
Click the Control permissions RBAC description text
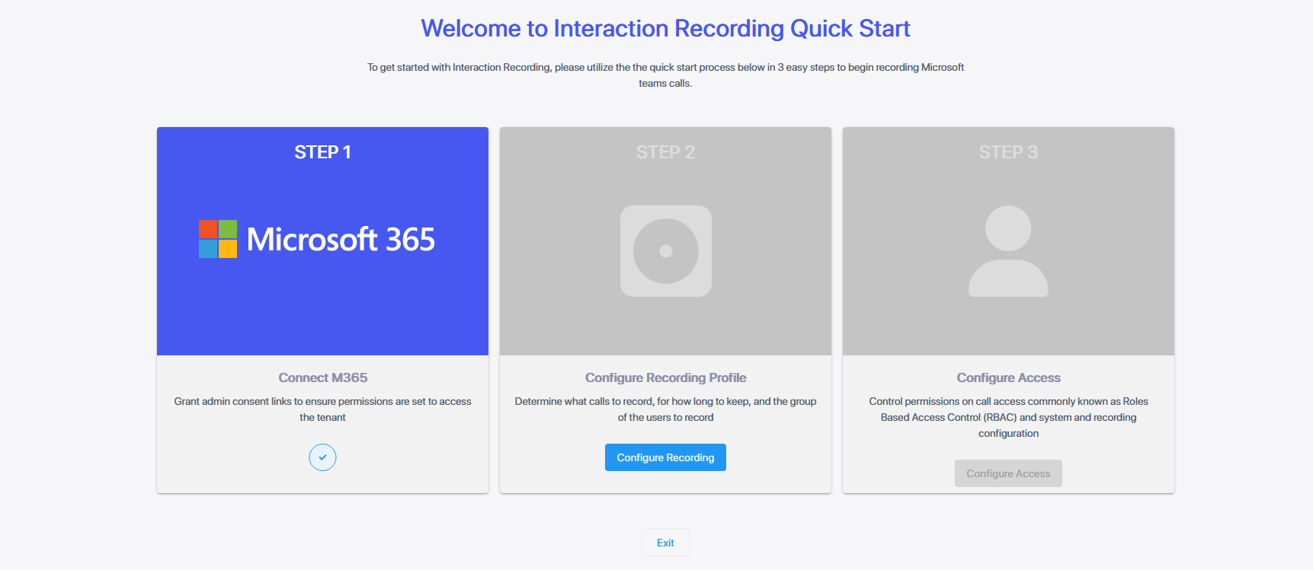(x=1008, y=417)
